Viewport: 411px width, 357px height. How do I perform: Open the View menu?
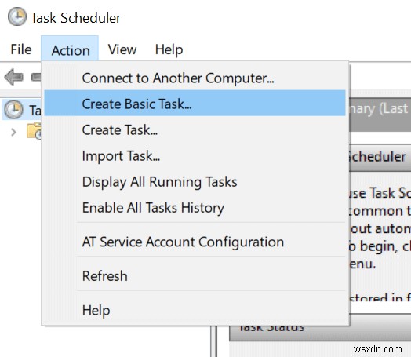pyautogui.click(x=122, y=49)
